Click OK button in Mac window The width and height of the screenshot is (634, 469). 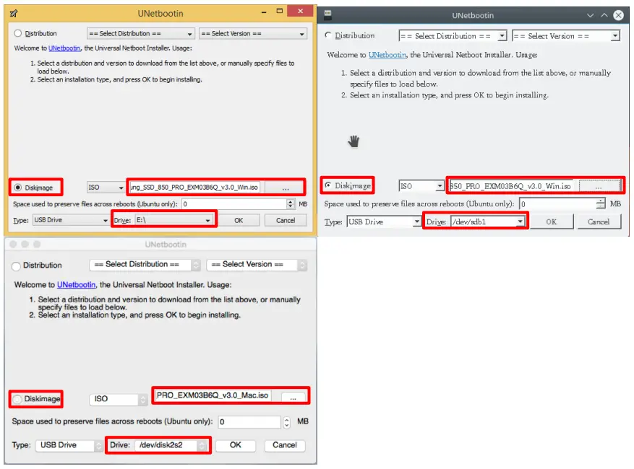pos(236,445)
